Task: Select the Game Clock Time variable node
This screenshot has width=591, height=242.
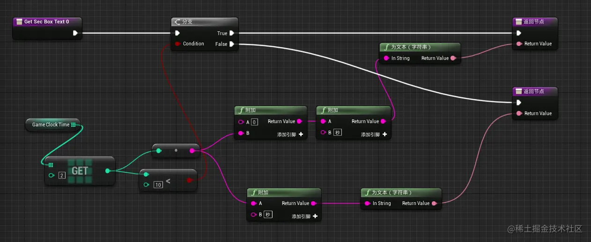Action: [x=53, y=125]
